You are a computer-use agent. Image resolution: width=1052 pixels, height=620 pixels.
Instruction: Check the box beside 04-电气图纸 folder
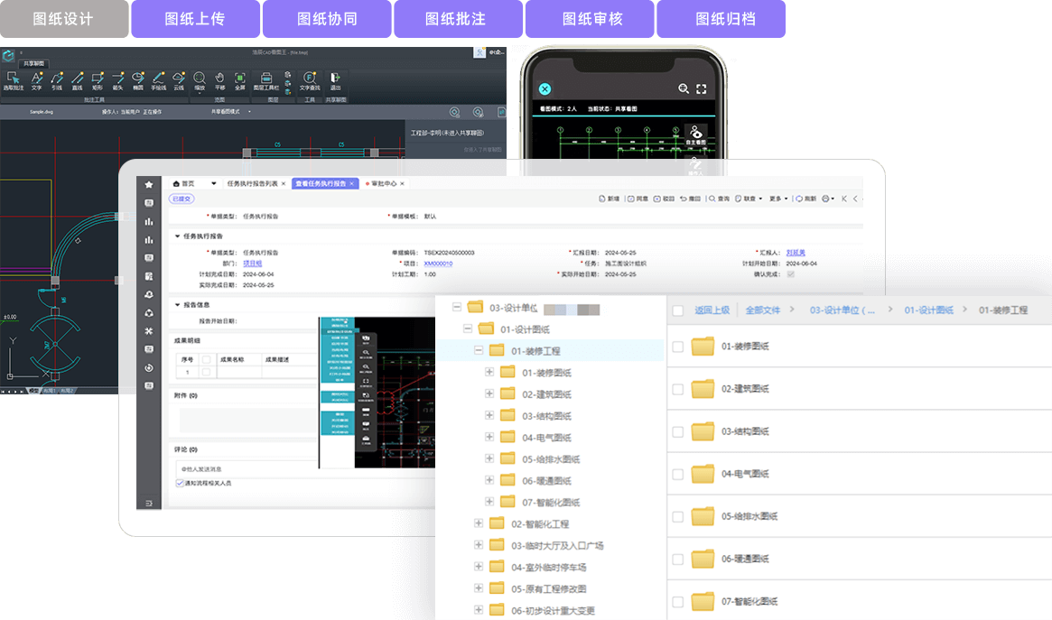tap(677, 474)
